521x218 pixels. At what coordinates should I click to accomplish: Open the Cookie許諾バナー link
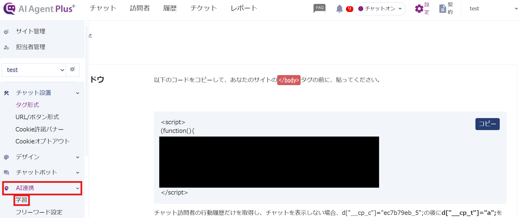pos(39,129)
